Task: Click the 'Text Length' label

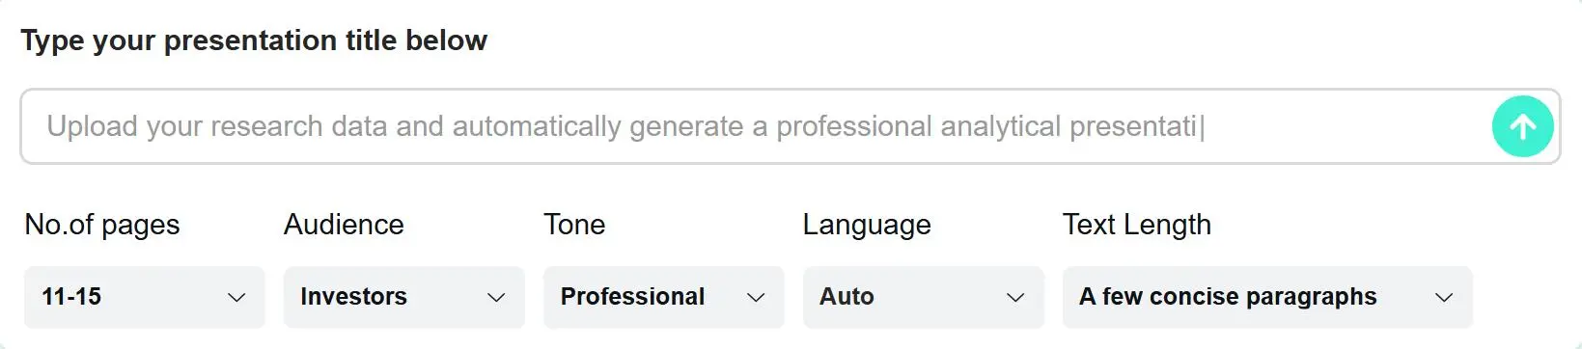Action: coord(1137,225)
